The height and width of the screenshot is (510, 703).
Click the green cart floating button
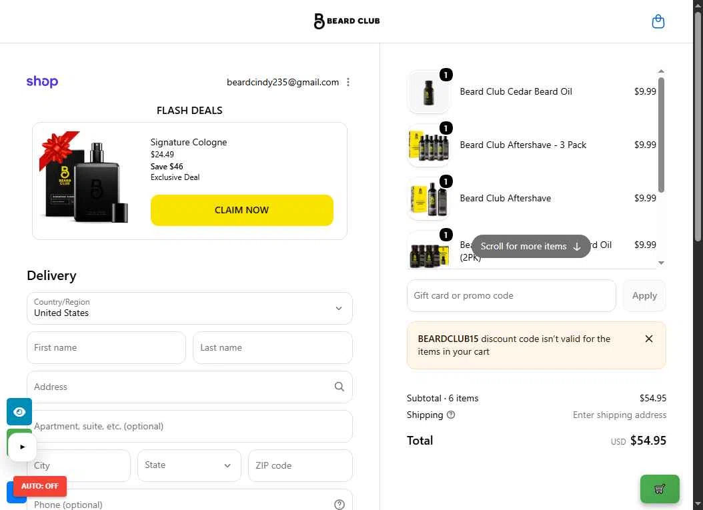click(660, 489)
